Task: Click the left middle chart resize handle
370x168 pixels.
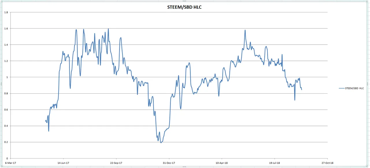Action: (1, 84)
